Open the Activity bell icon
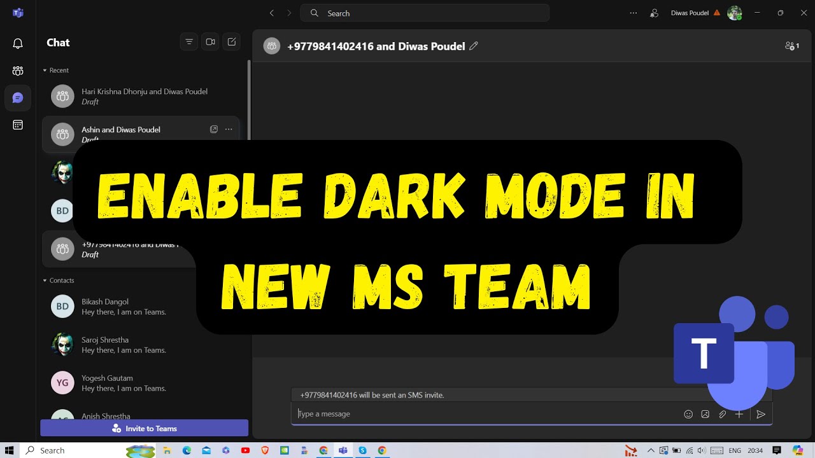The width and height of the screenshot is (815, 458). 18,43
